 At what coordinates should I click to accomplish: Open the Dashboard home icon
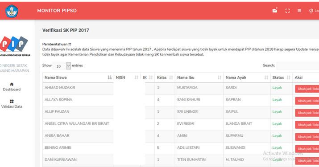click(12, 84)
